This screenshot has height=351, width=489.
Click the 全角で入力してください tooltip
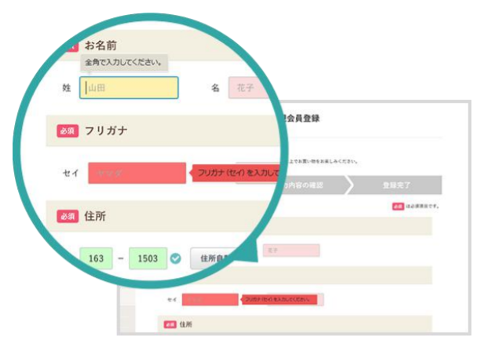[x=126, y=62]
